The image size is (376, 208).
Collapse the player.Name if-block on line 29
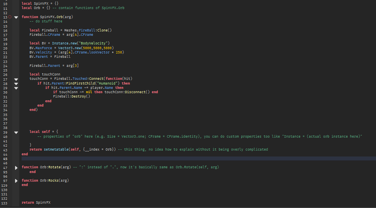pos(16,88)
